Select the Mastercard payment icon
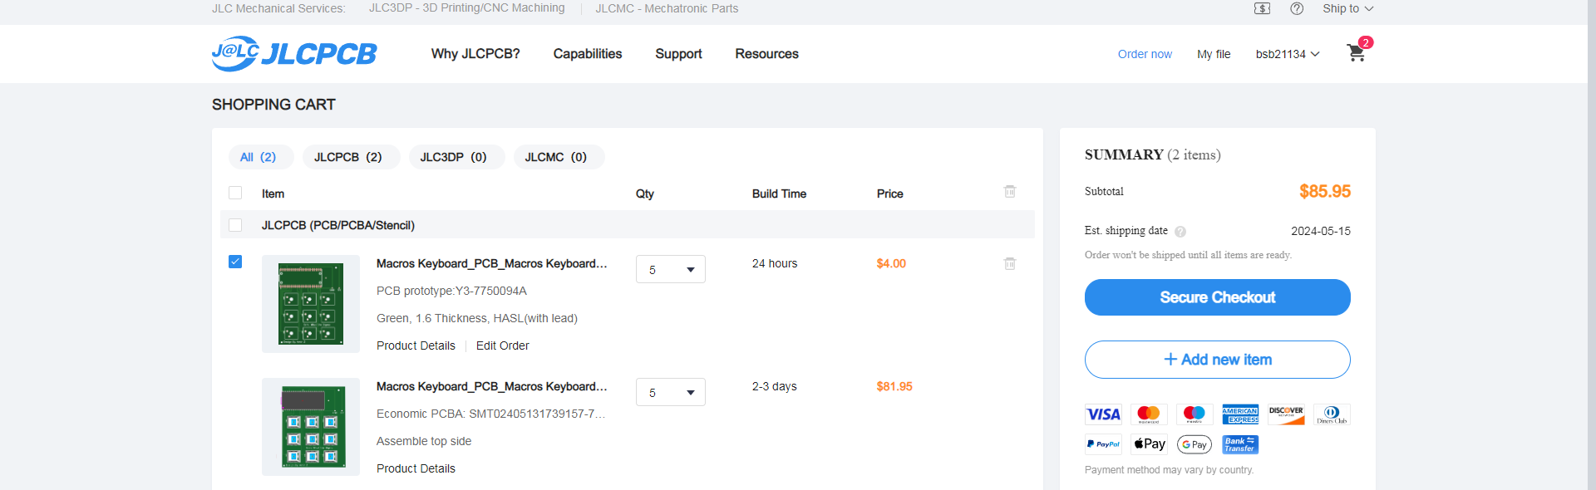The width and height of the screenshot is (1596, 490). 1149,414
